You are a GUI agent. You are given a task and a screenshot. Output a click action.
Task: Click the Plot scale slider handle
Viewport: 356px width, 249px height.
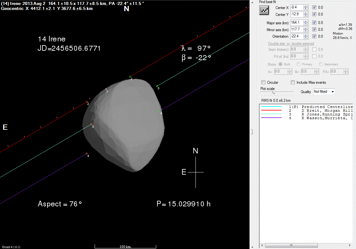(274, 92)
